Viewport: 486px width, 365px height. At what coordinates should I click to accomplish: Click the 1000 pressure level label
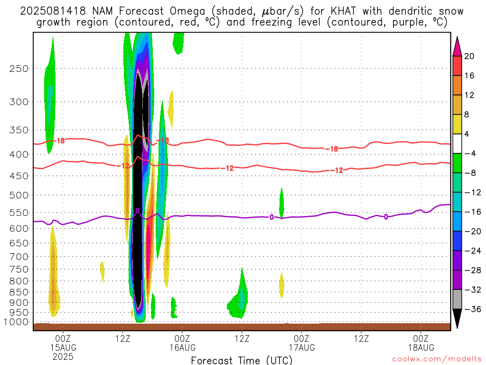click(17, 322)
